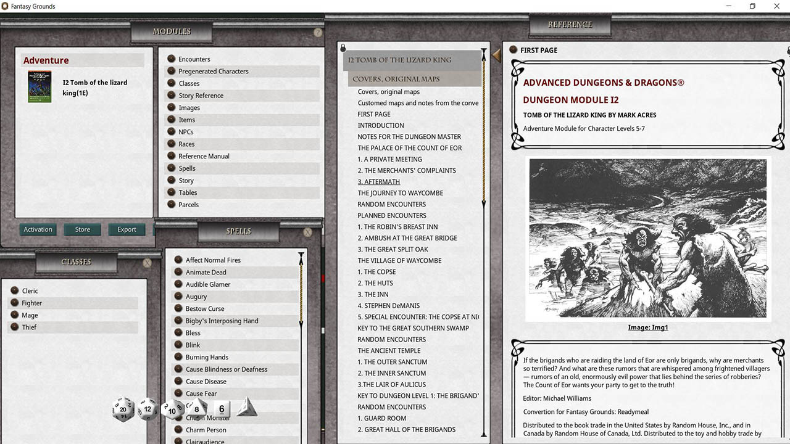Select the Spells panel tab
The width and height of the screenshot is (790, 444).
coord(240,231)
